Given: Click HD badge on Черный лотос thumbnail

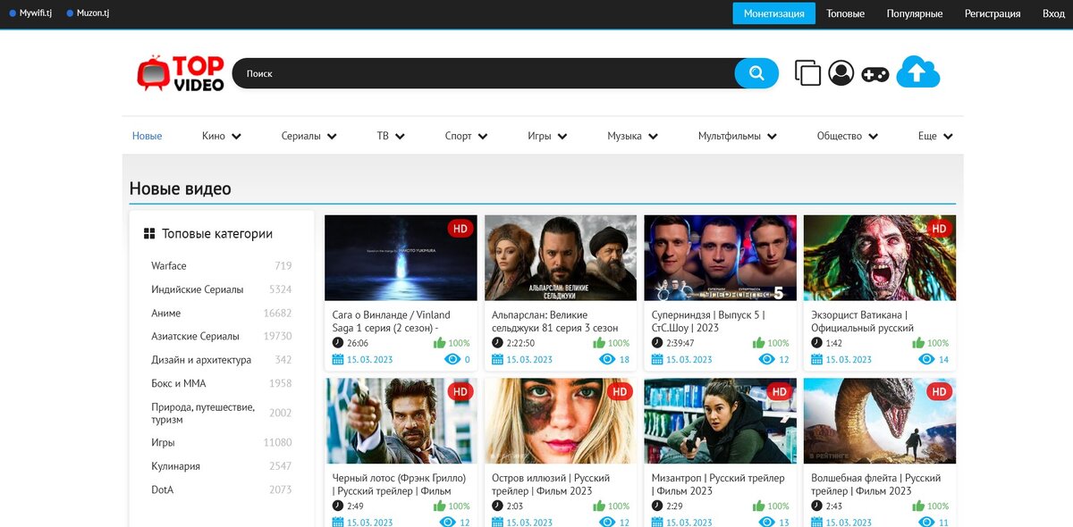Looking at the screenshot, I should point(460,391).
